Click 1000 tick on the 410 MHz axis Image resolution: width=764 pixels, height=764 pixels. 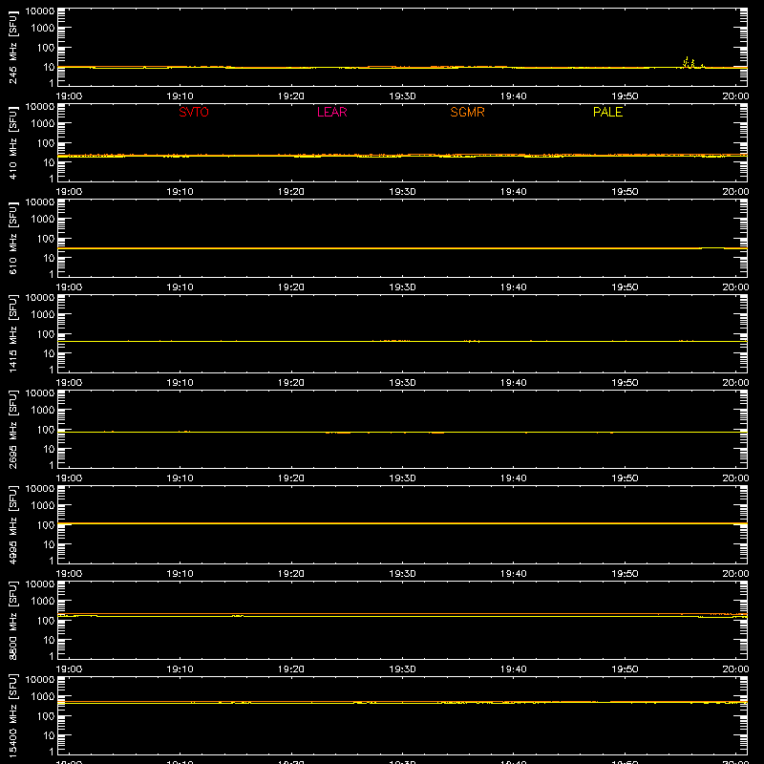[x=43, y=123]
